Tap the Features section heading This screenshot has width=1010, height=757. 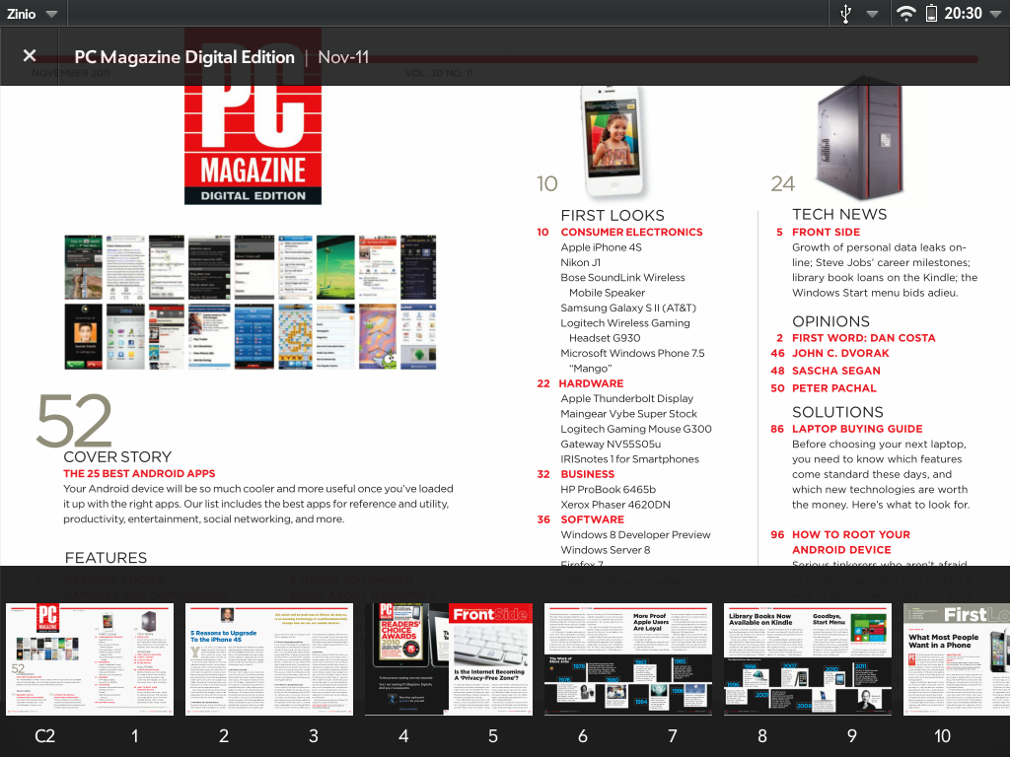point(106,558)
